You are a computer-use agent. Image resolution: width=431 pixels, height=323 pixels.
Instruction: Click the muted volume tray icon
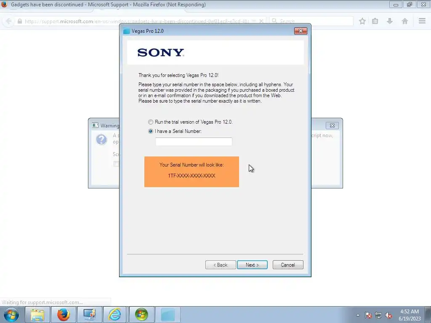pyautogui.click(x=388, y=315)
